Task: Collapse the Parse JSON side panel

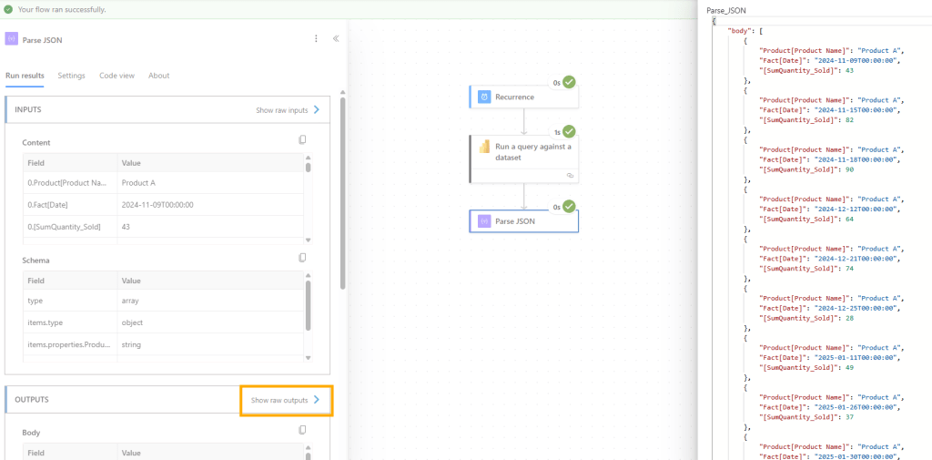Action: 336,39
